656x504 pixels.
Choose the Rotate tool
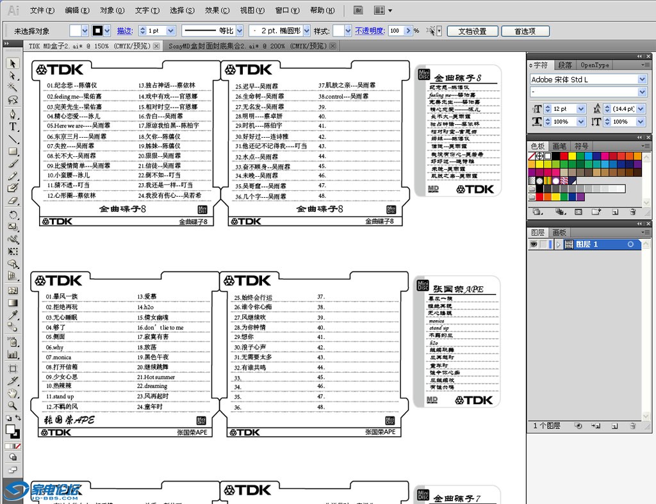point(13,215)
